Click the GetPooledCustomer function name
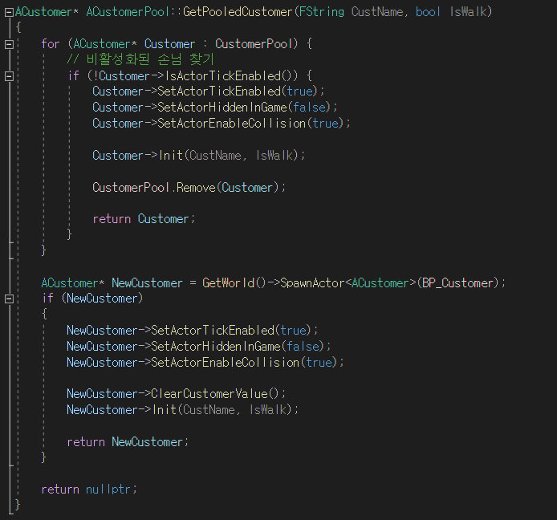557x520 pixels. [238, 12]
